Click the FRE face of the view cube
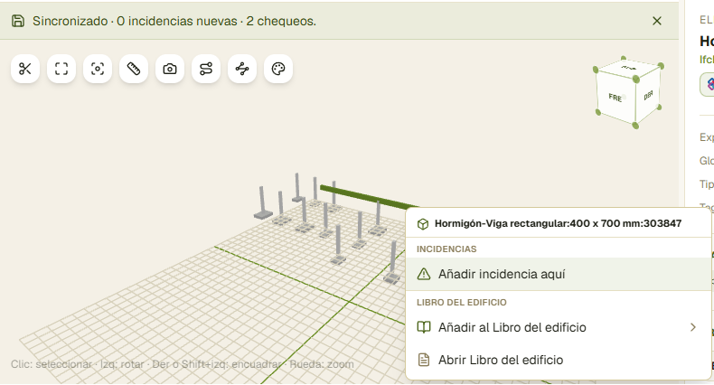 click(615, 98)
